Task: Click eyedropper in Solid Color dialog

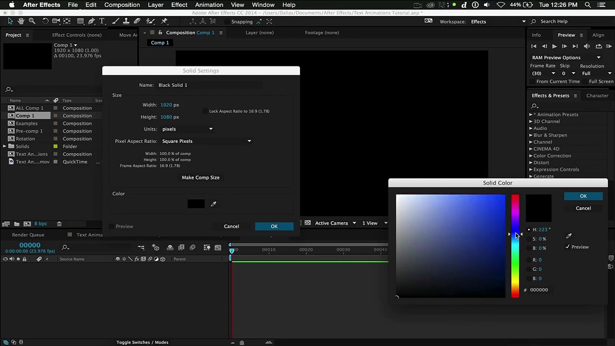Action: (569, 236)
